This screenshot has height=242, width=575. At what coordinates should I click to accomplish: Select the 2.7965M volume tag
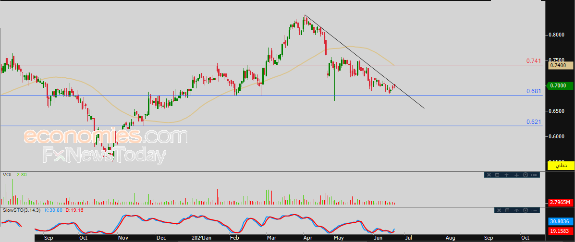click(560, 202)
